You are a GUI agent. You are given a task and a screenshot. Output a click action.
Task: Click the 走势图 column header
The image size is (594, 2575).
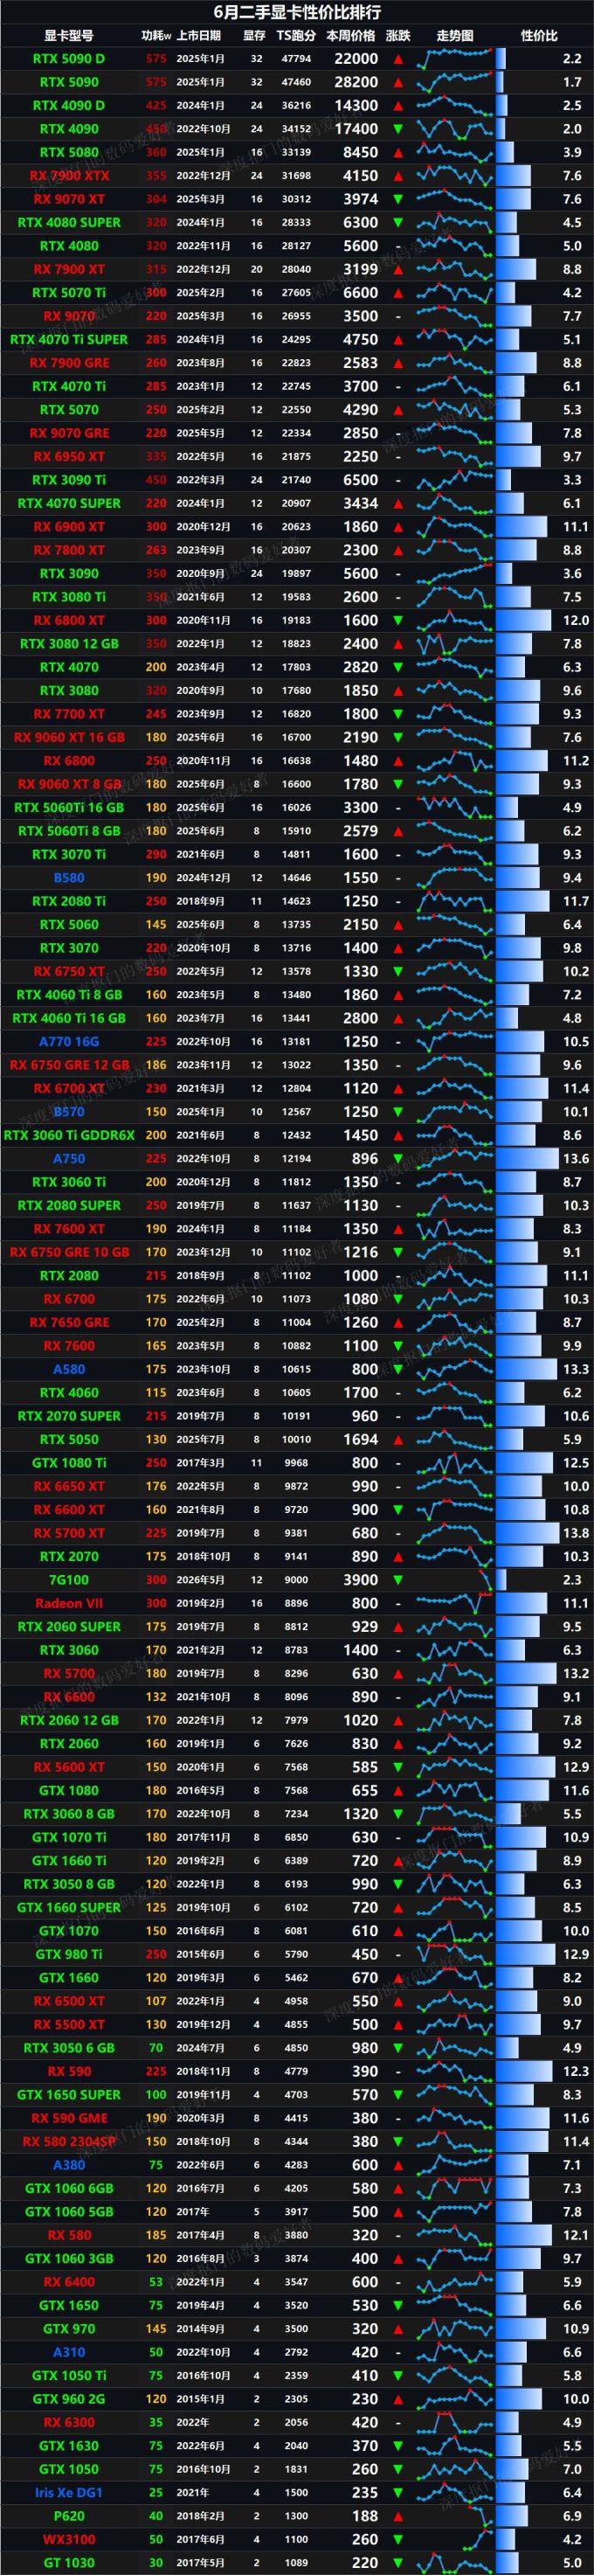[455, 36]
